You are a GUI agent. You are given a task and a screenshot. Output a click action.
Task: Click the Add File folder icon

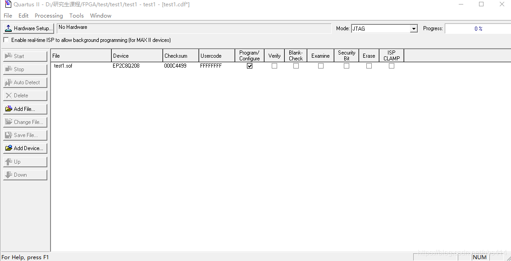tap(9, 109)
